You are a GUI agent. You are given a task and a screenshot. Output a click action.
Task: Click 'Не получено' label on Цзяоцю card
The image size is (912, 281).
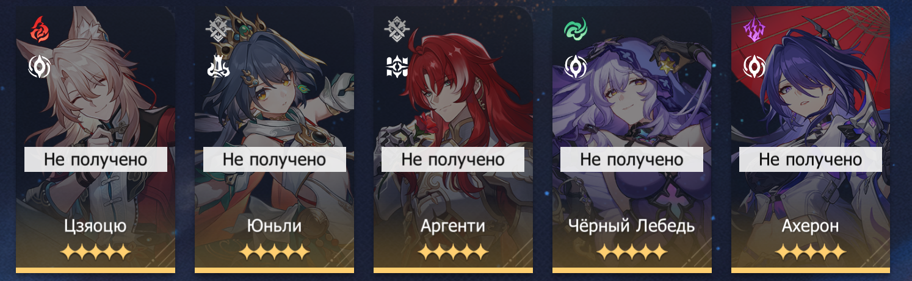point(96,160)
